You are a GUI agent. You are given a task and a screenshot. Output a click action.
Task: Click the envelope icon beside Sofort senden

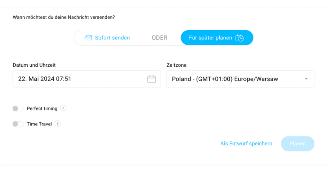coord(88,38)
